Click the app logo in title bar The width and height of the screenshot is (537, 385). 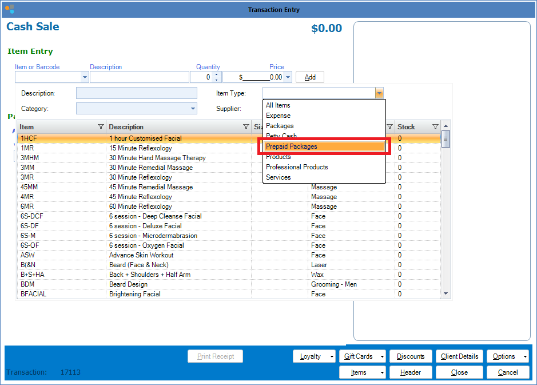[9, 9]
